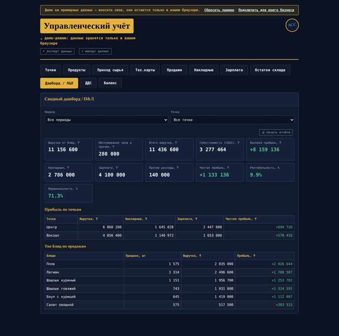Click the 'Центр' row in profit table

pyautogui.click(x=169, y=227)
